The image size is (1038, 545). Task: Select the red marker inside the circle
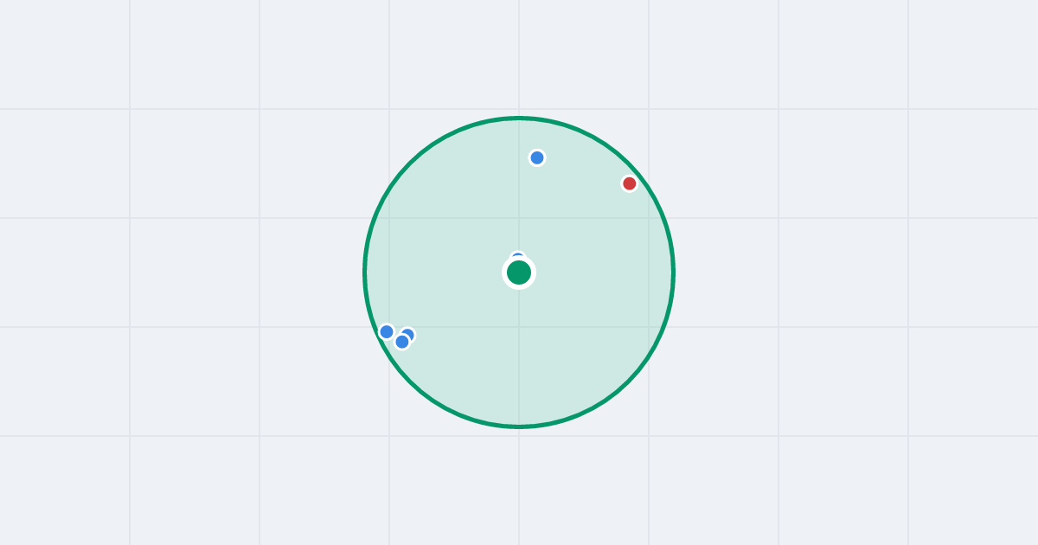(630, 183)
